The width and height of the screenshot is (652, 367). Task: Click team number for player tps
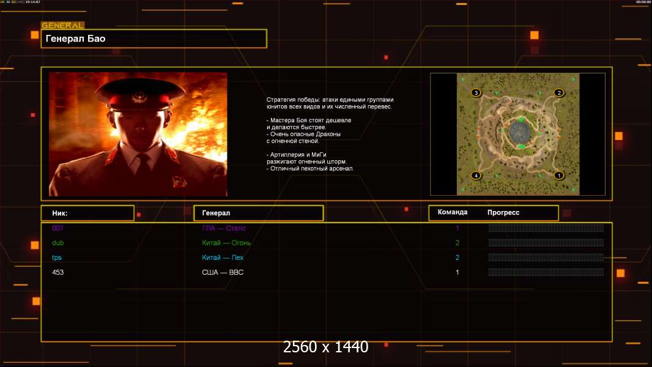pyautogui.click(x=458, y=258)
